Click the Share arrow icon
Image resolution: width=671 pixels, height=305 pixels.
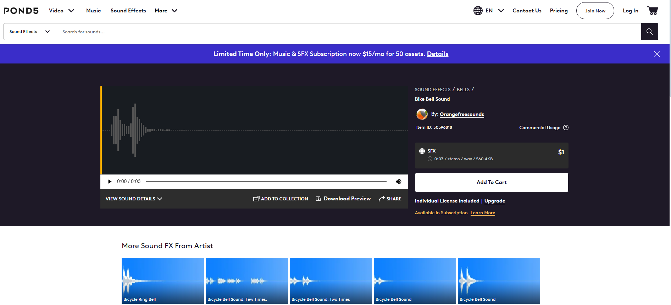pyautogui.click(x=382, y=199)
